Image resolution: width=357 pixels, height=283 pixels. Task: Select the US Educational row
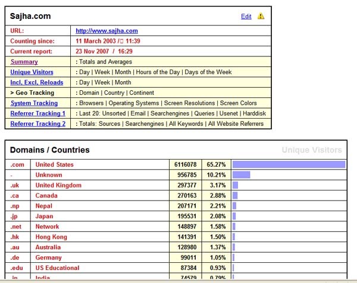pos(57,268)
